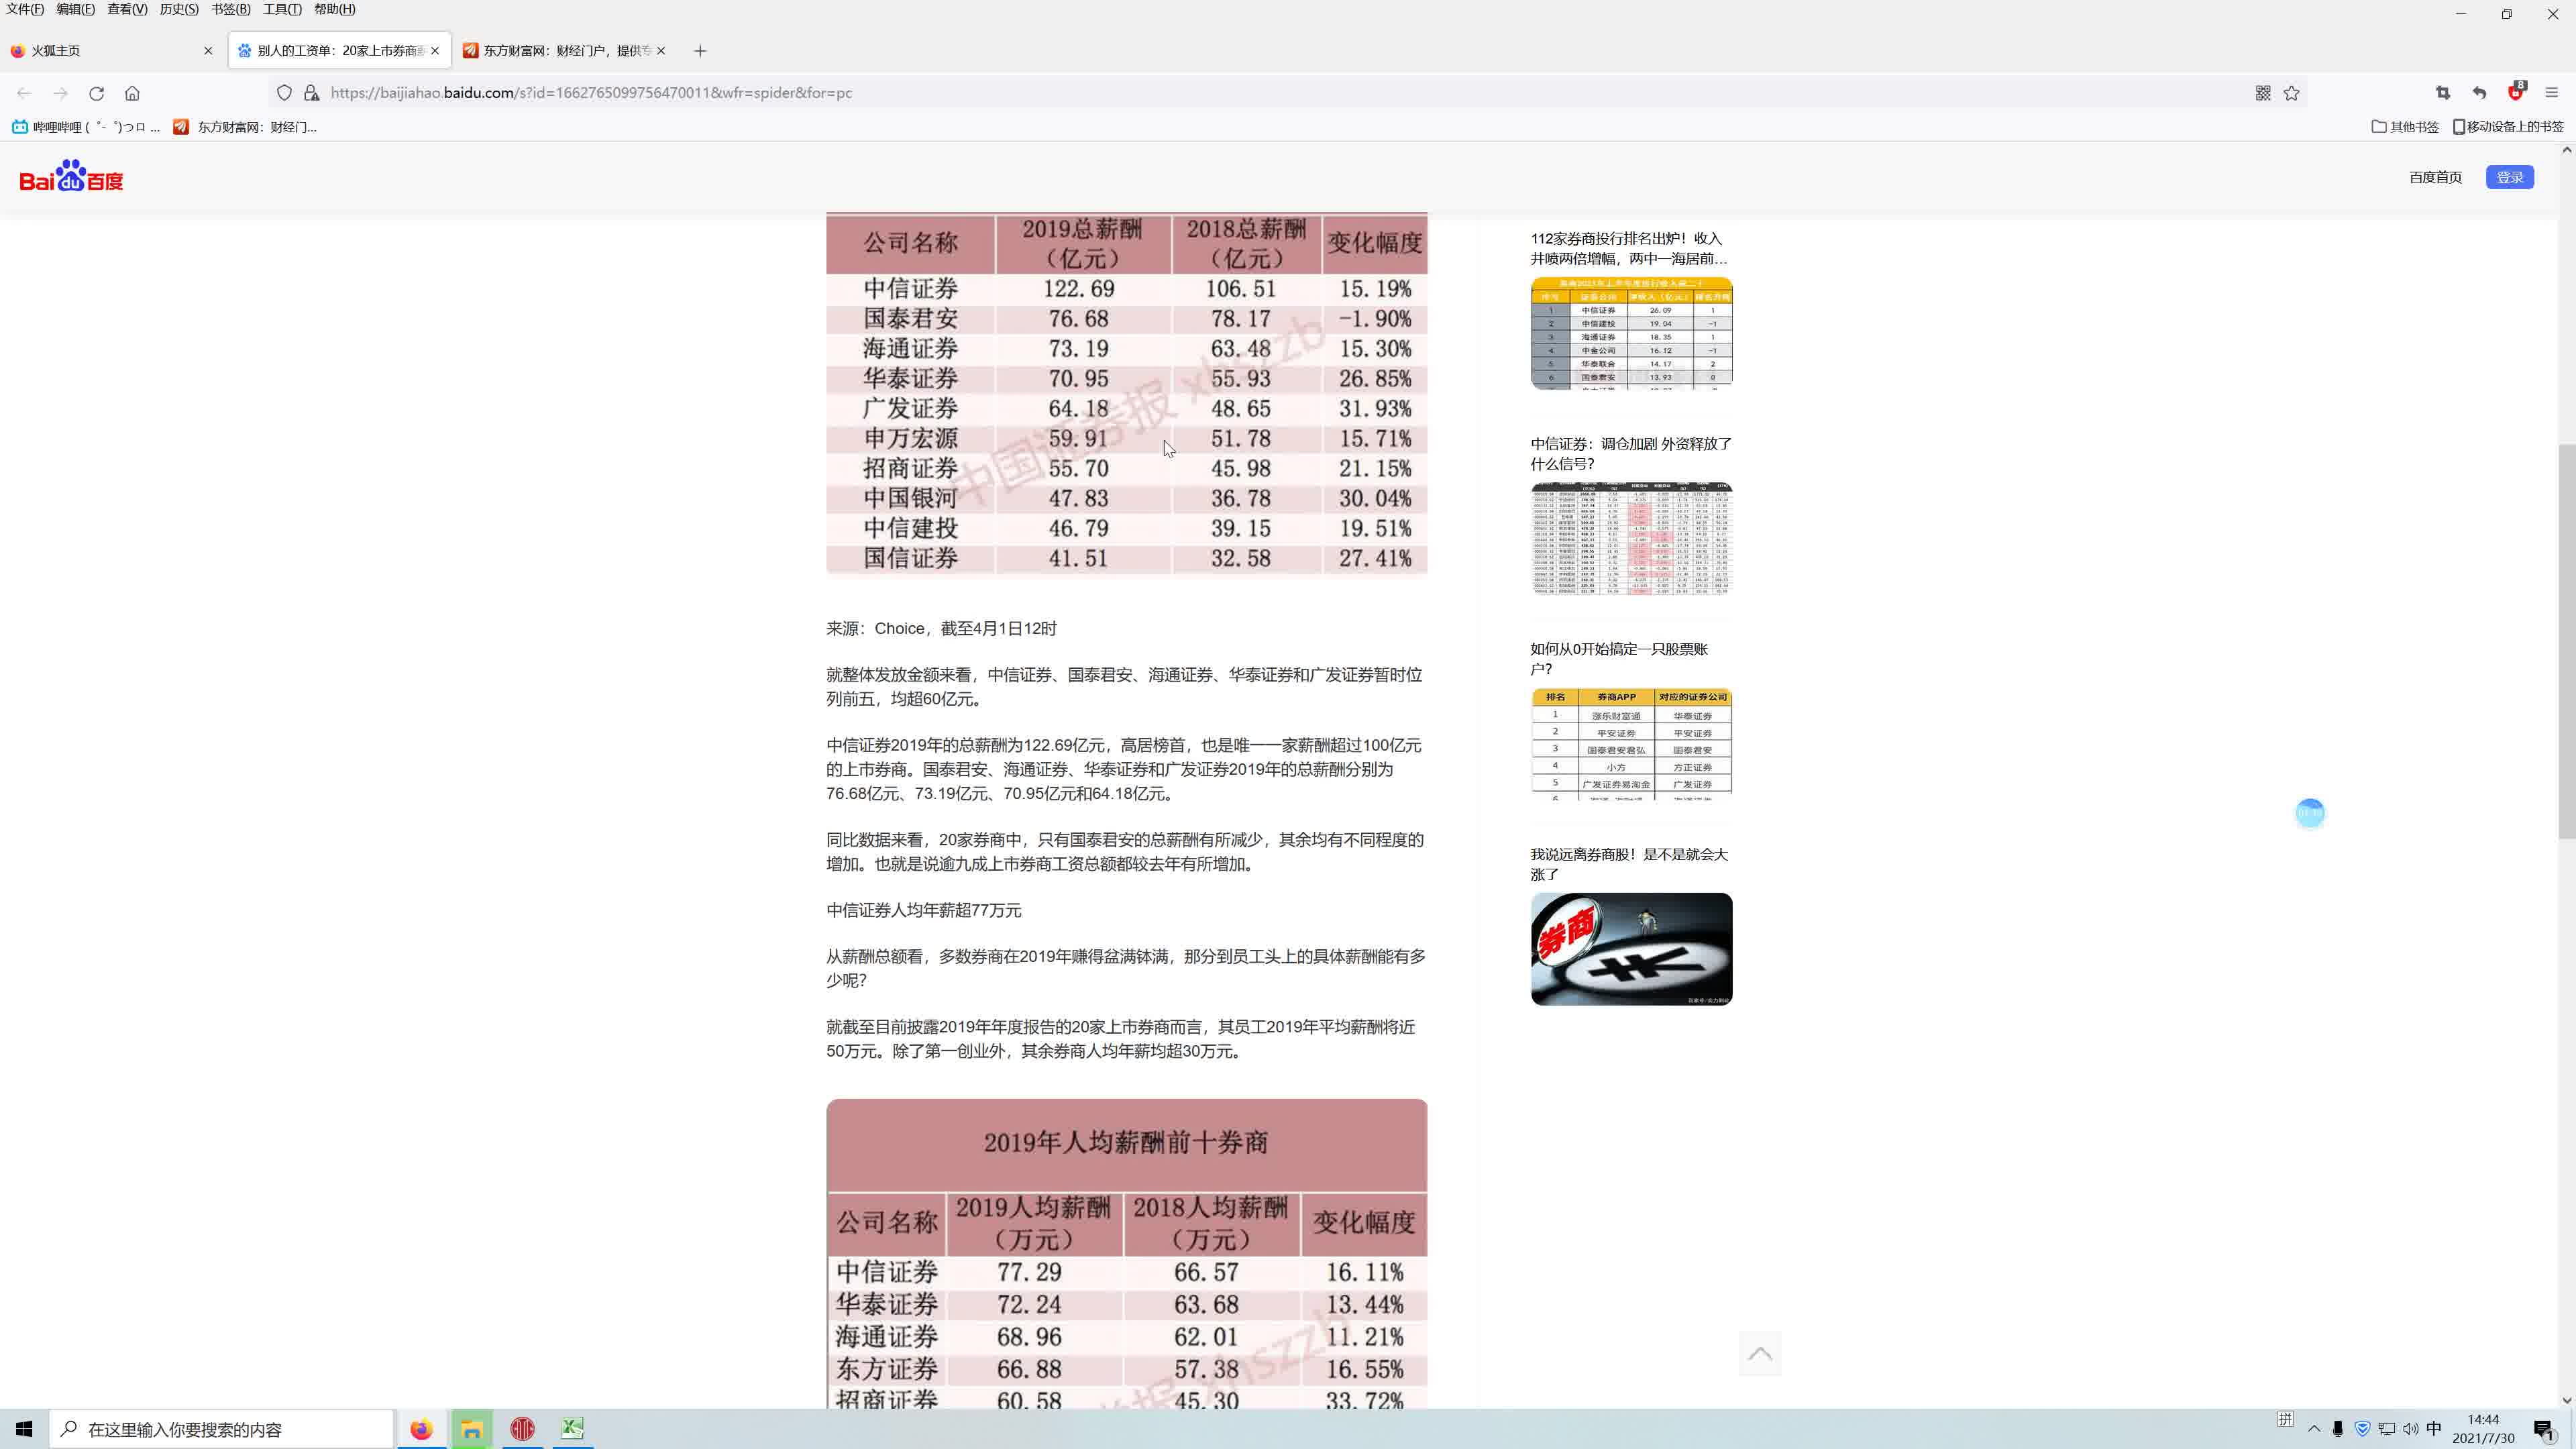This screenshot has width=2576, height=1449.
Task: Open the 东方财富网 bookmark in bookmarks bar
Action: point(246,127)
